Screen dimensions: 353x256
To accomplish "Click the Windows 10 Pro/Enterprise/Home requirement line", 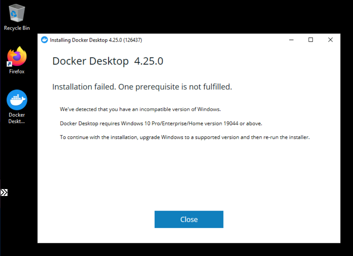I will pyautogui.click(x=161, y=123).
